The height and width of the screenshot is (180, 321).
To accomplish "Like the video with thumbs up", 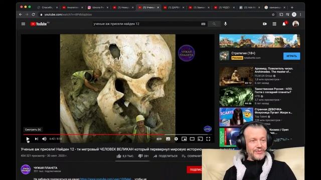I will pyautogui.click(x=125, y=156).
